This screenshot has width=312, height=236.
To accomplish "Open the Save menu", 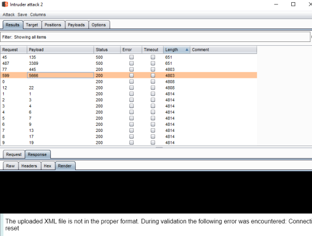I will pyautogui.click(x=22, y=15).
